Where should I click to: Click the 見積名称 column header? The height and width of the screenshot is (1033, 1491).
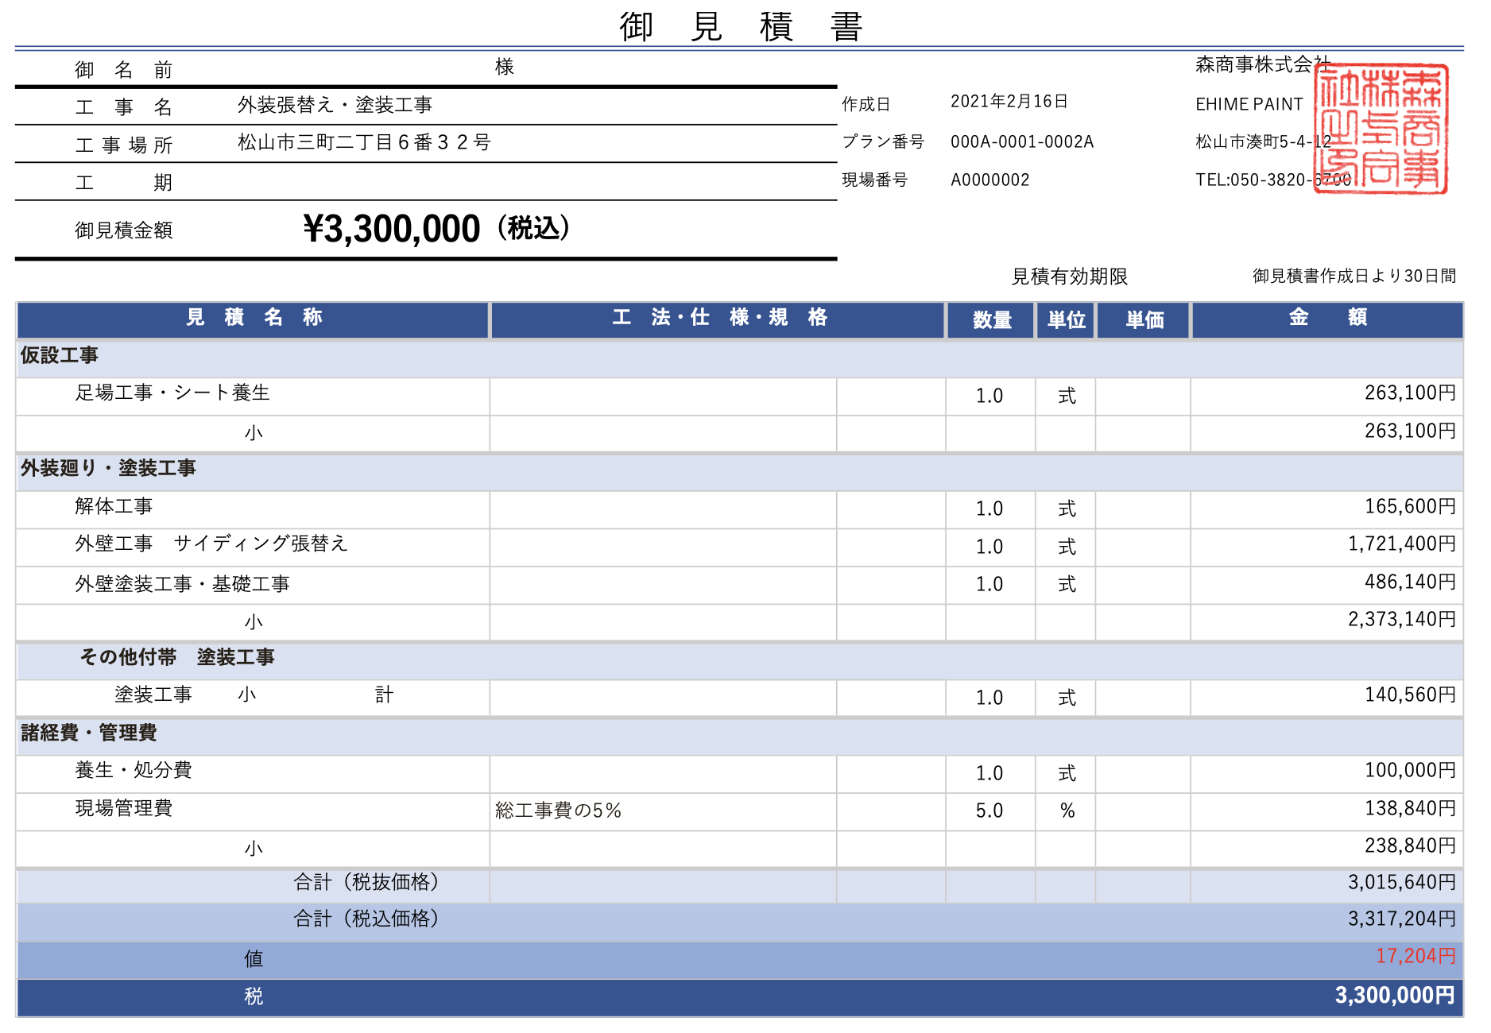click(253, 319)
